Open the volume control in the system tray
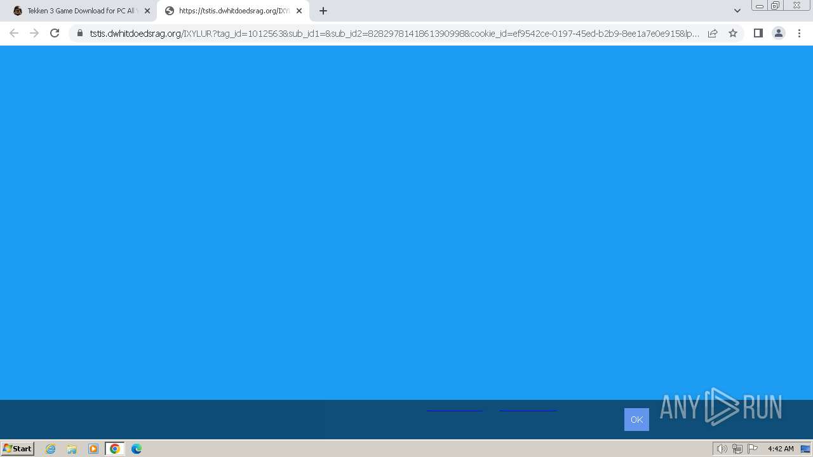Screen dimensions: 813x457 (722, 449)
